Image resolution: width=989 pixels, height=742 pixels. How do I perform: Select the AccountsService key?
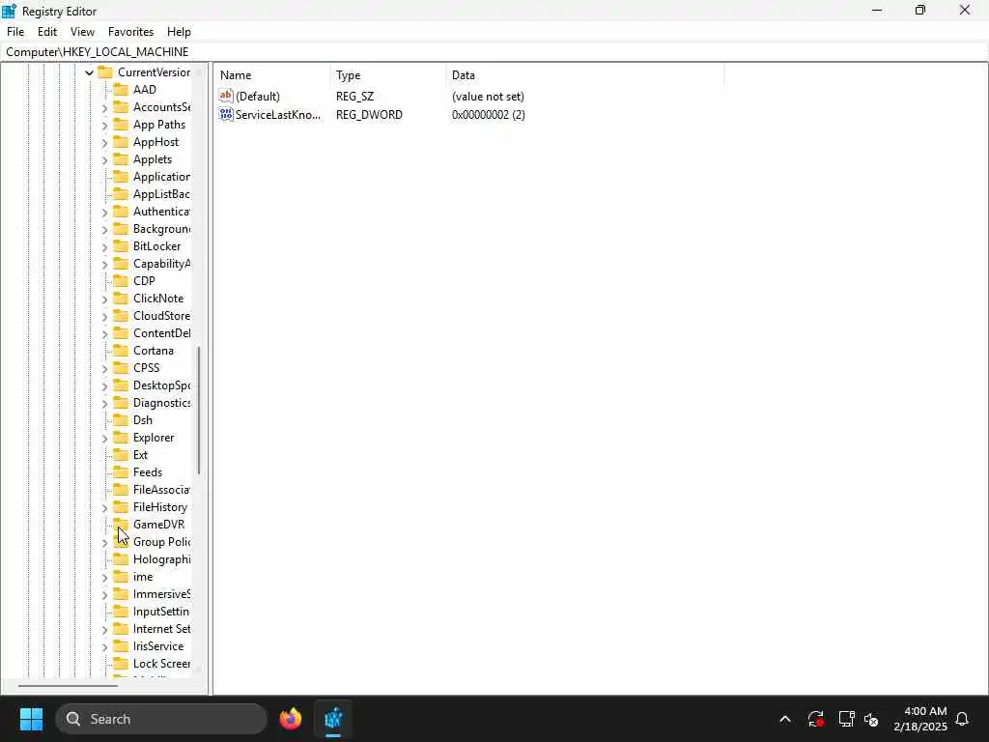[161, 107]
